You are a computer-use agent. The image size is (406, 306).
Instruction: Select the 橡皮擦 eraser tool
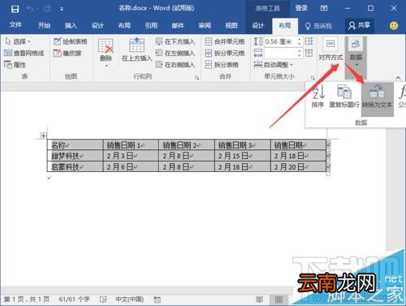[x=67, y=53]
